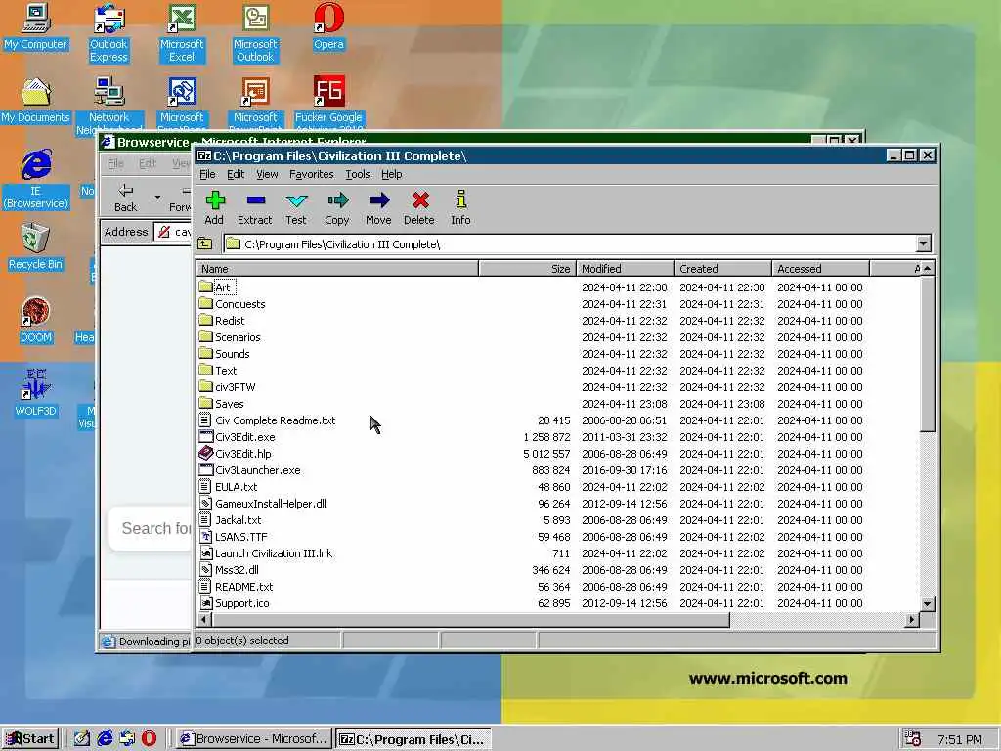Select the Civ3Launcher.exe file icon
Screen dimensions: 1001x751
[205, 470]
